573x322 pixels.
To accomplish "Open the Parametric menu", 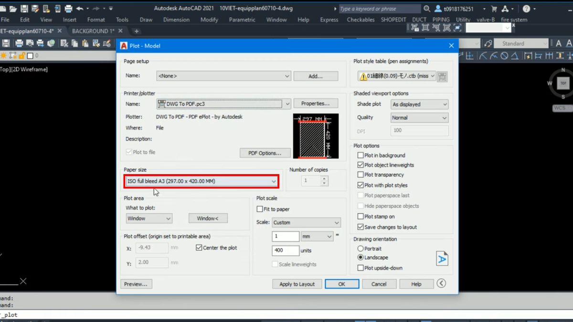I will tap(242, 20).
